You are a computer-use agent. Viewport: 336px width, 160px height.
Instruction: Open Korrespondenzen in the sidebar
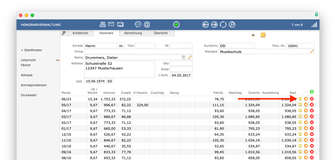(34, 85)
